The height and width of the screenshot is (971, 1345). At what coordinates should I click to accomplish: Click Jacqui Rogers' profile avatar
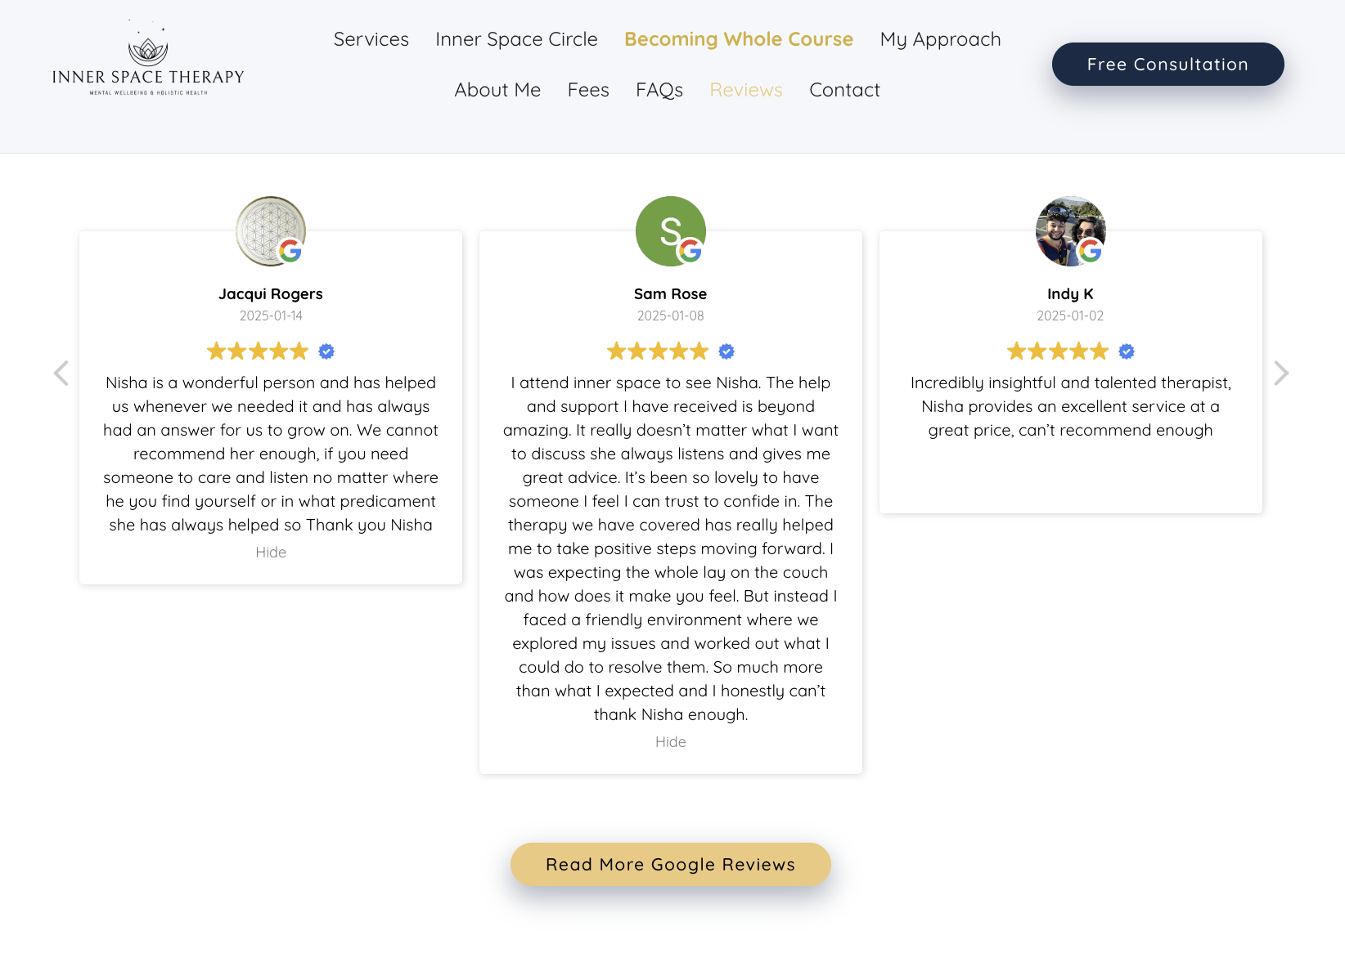point(270,230)
